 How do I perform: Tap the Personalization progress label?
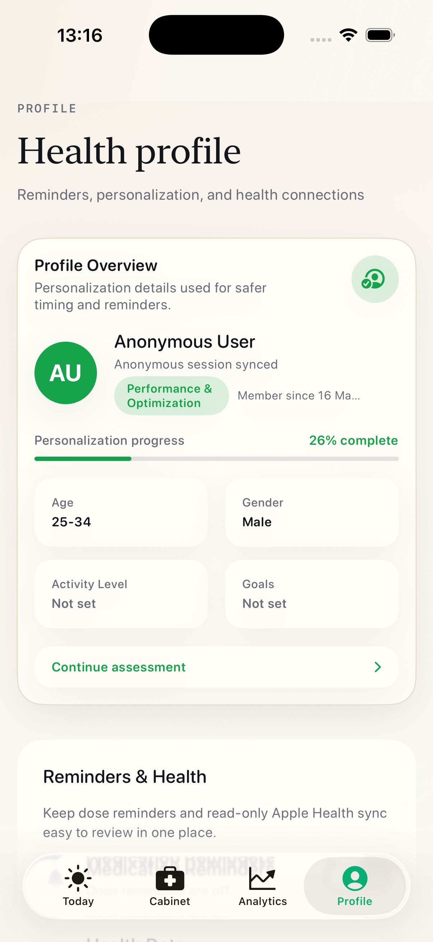(109, 440)
